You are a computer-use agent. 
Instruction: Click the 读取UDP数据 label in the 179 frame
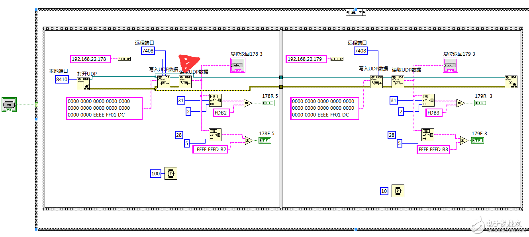click(x=406, y=70)
